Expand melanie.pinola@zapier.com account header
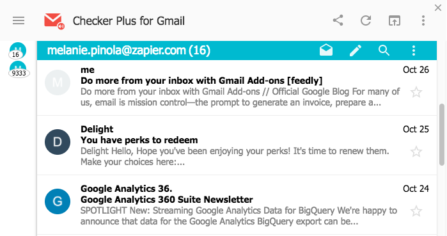The image size is (447, 236). [129, 51]
